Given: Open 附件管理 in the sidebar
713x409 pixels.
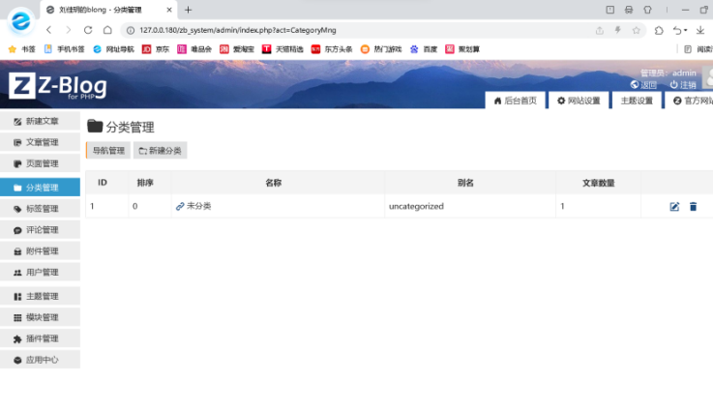Looking at the screenshot, I should (40, 250).
